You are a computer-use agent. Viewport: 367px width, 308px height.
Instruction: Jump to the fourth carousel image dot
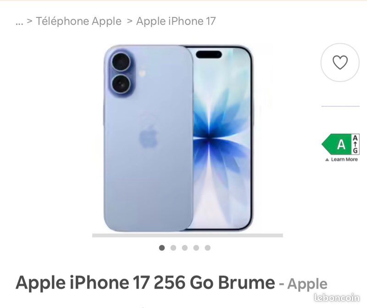tap(196, 247)
